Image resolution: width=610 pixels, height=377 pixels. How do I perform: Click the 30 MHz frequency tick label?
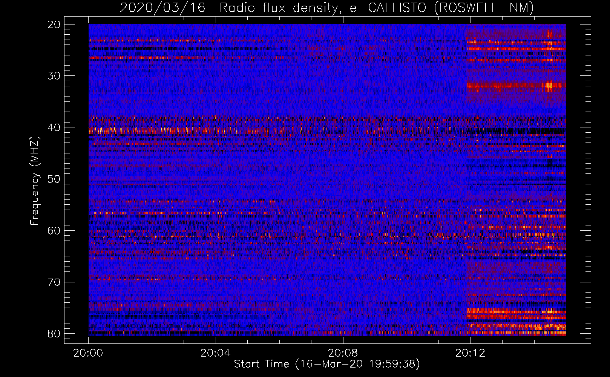(54, 76)
